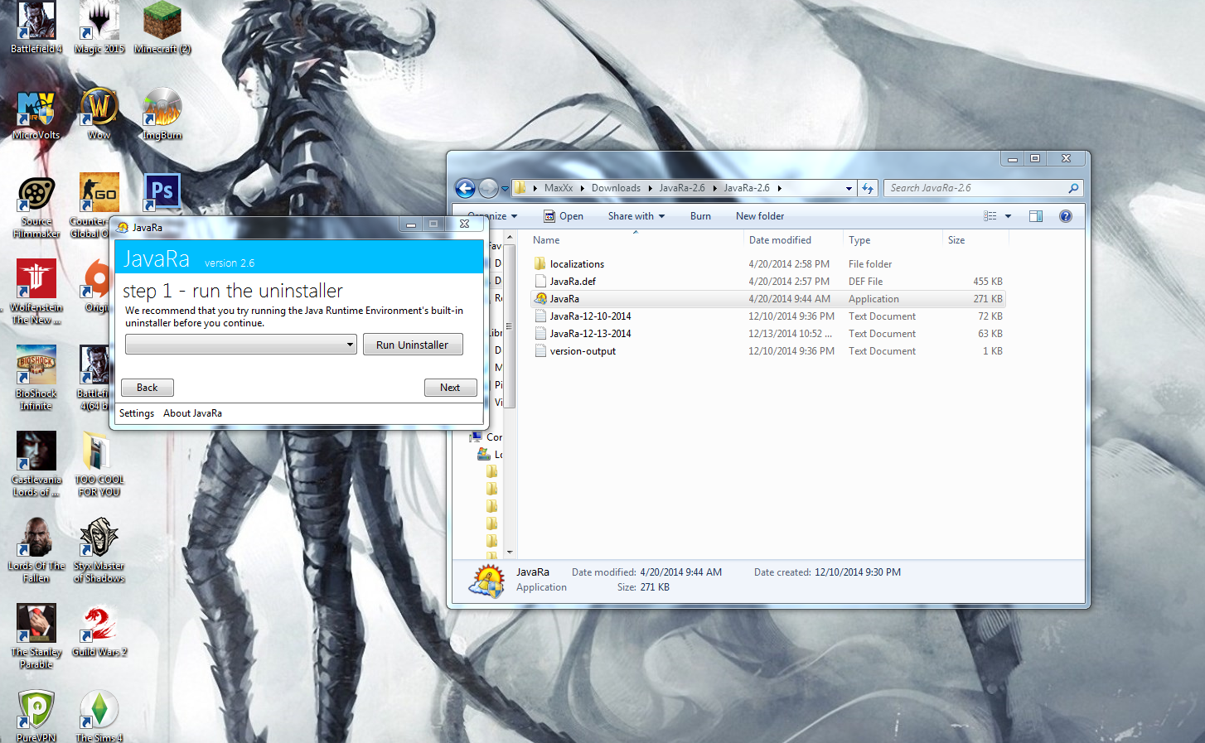
Task: Select the WoW desktop icon
Action: (99, 114)
